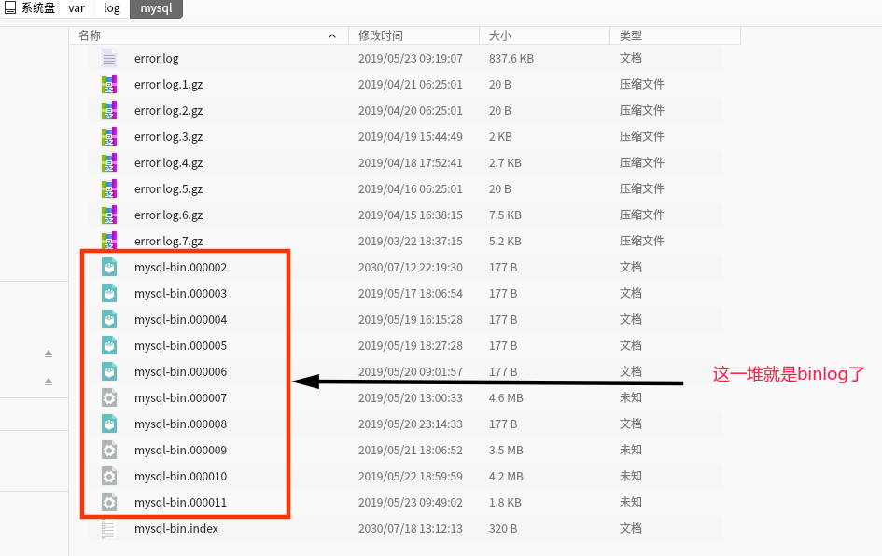Go to the log breadcrumb folder
The width and height of the screenshot is (882, 556).
pos(111,8)
